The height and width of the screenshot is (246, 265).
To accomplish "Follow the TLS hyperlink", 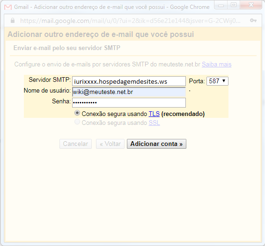I will 154,114.
